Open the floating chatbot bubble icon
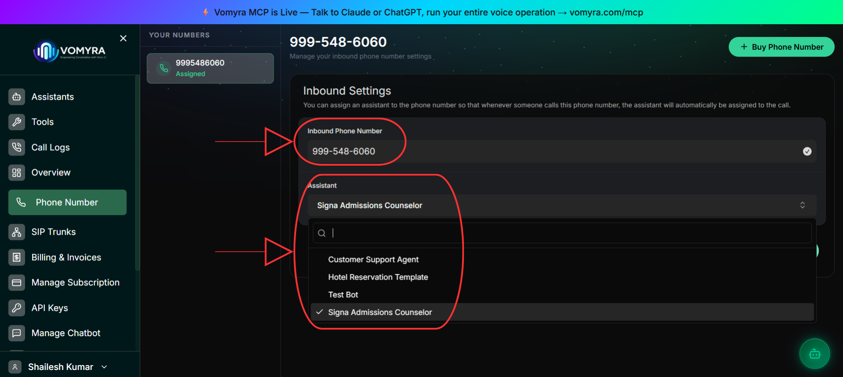The width and height of the screenshot is (843, 377). point(814,354)
